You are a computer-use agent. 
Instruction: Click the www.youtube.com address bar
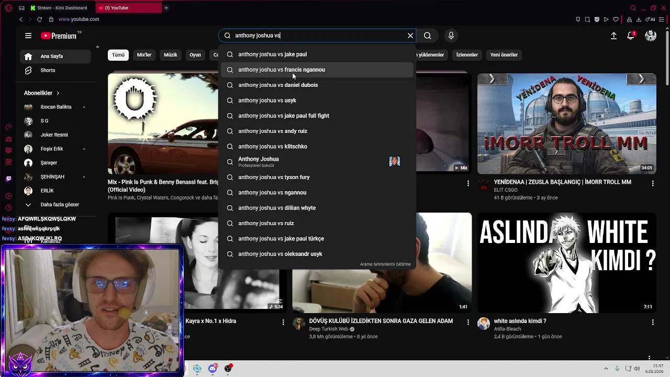pyautogui.click(x=79, y=19)
